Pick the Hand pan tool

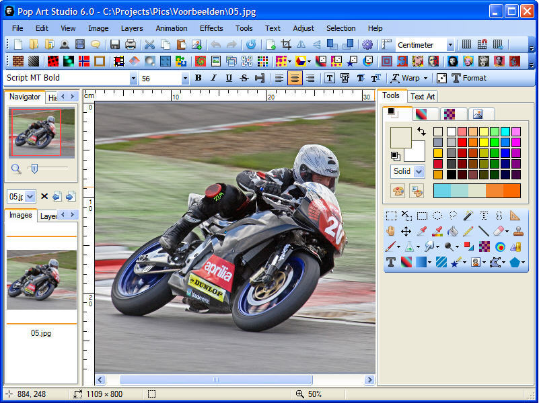pos(390,230)
